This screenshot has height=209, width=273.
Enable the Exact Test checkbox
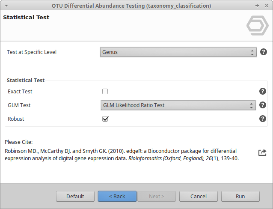coord(105,91)
